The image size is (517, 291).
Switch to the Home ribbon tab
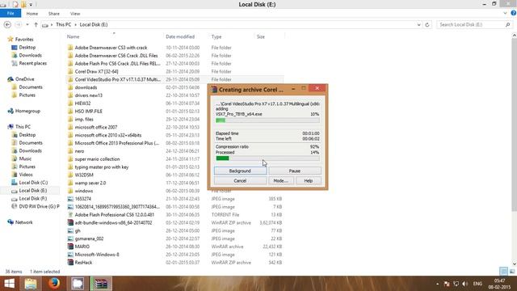point(32,14)
